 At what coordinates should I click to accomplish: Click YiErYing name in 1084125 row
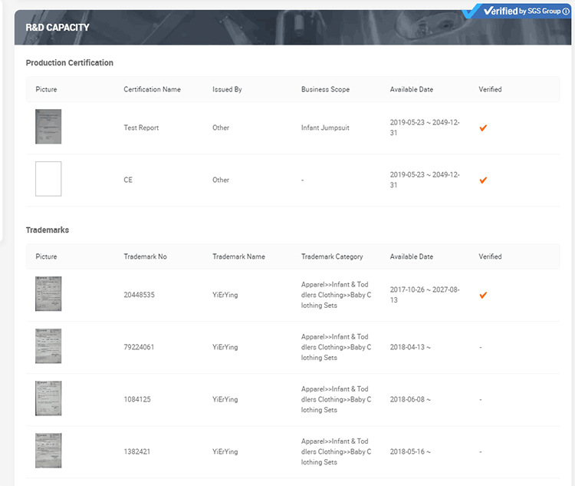click(x=225, y=399)
